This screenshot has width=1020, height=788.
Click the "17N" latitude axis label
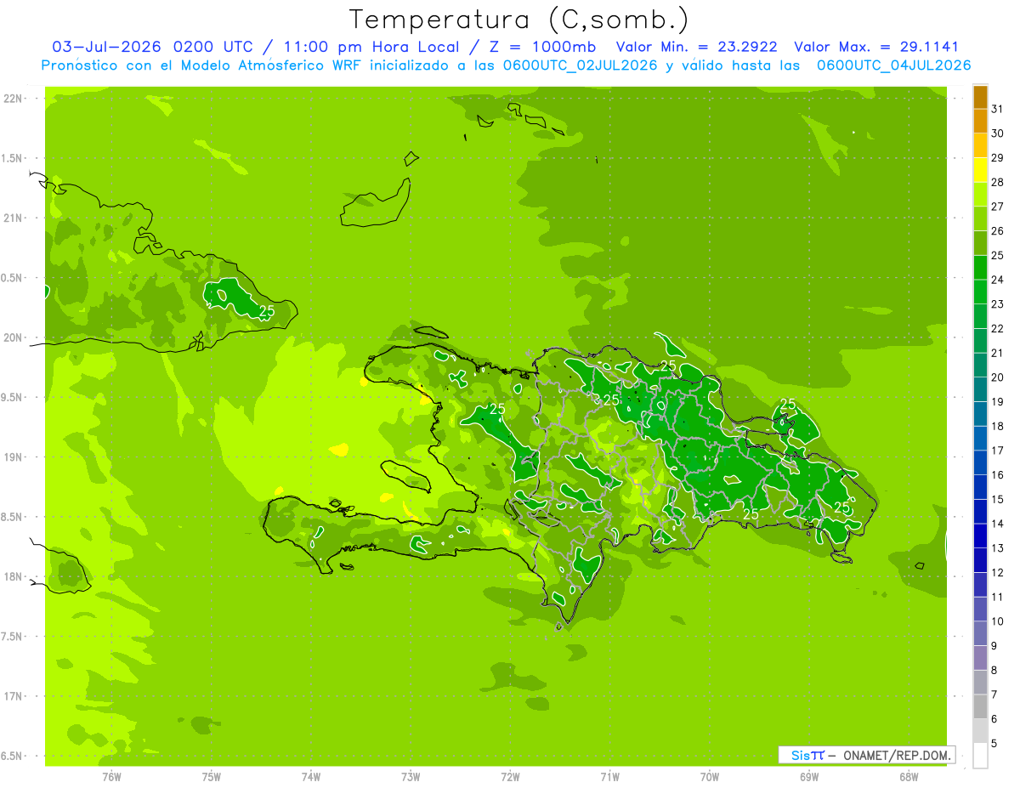point(13,696)
